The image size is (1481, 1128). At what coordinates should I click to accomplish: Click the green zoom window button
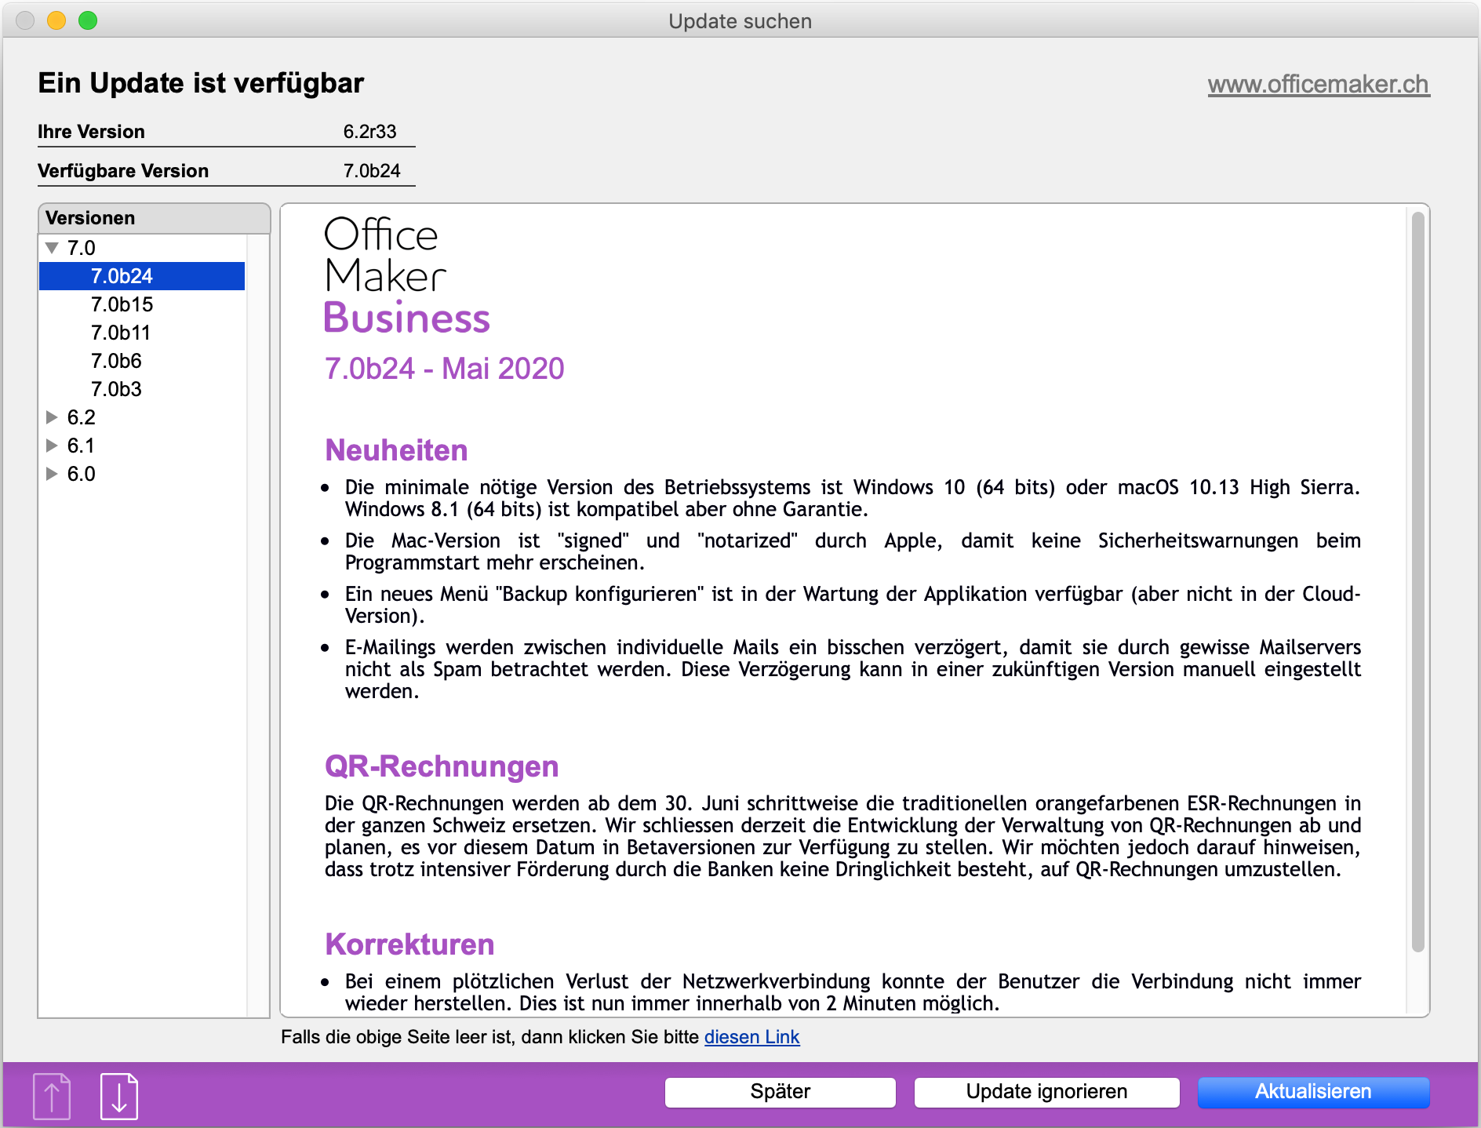point(88,20)
